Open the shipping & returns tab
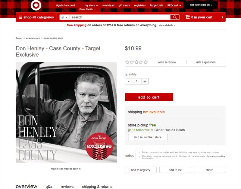The image size is (241, 189). (97, 187)
